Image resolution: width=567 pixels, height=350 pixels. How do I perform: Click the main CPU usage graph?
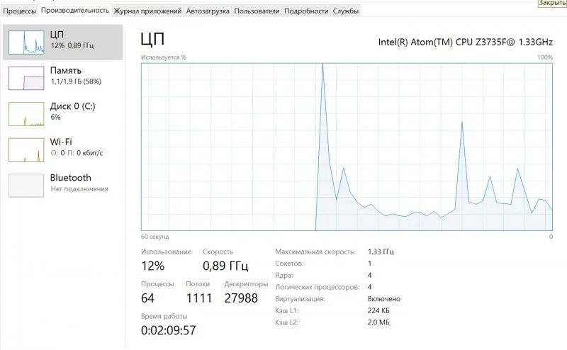click(x=347, y=147)
